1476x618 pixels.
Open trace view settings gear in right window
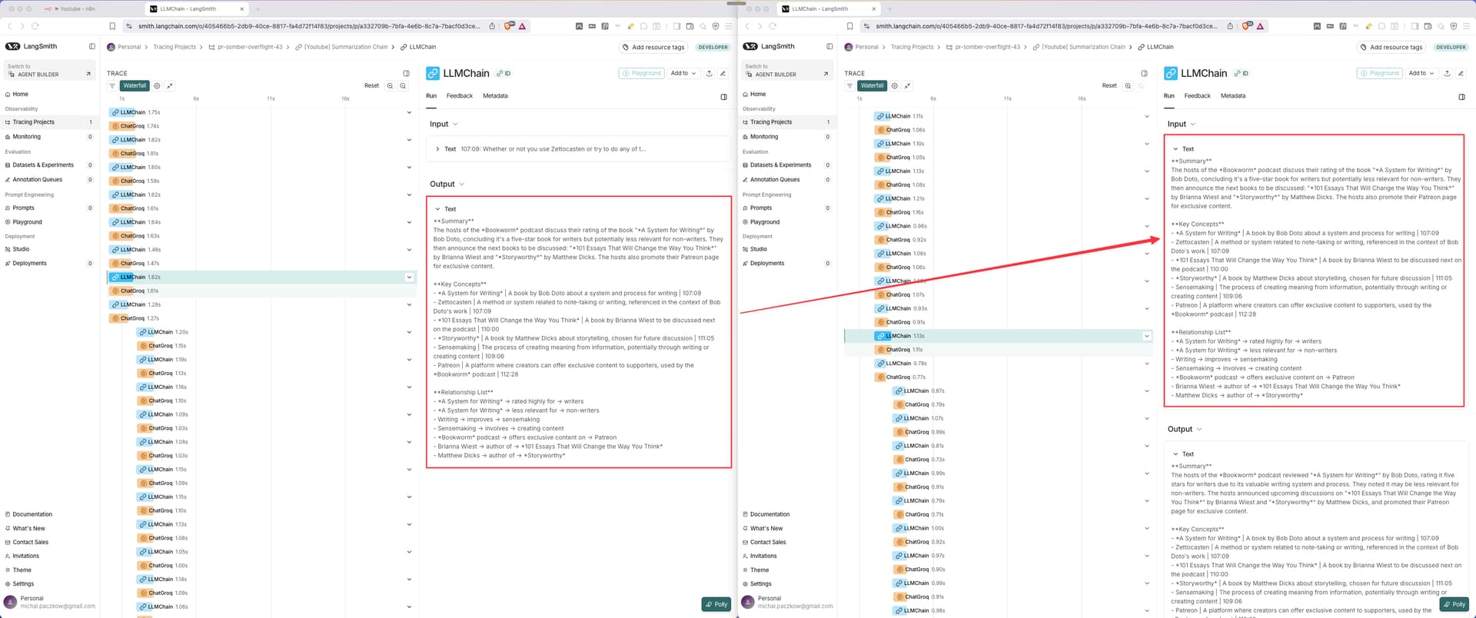[x=894, y=85]
